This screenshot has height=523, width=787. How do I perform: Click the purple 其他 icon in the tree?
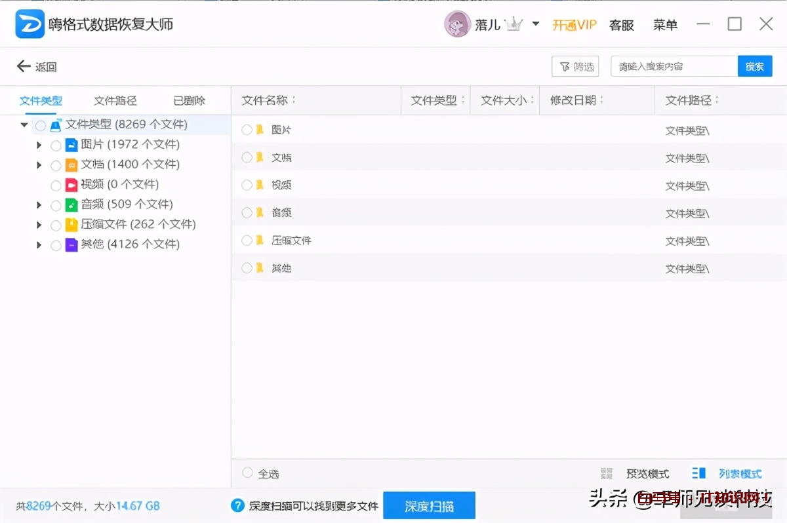click(71, 244)
